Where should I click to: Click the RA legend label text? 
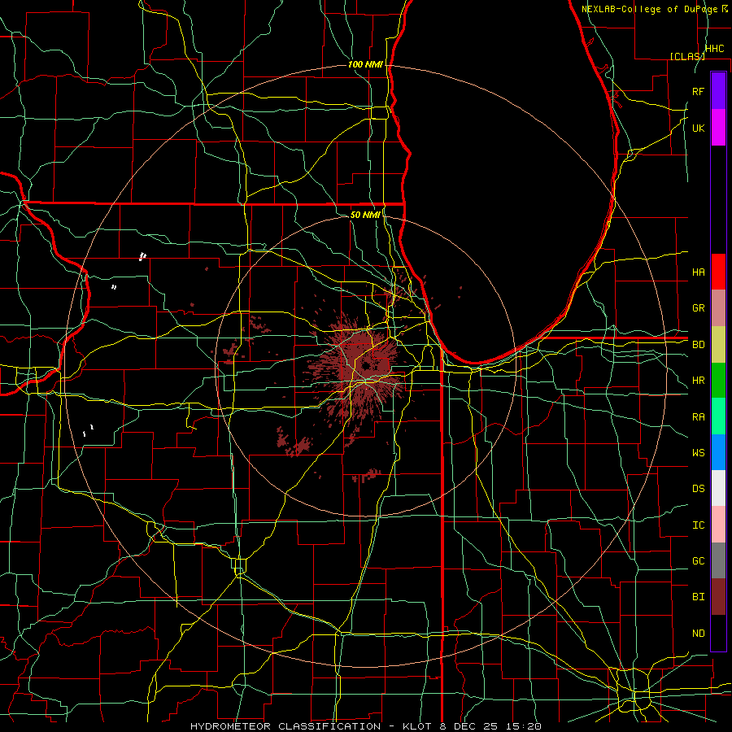click(698, 417)
